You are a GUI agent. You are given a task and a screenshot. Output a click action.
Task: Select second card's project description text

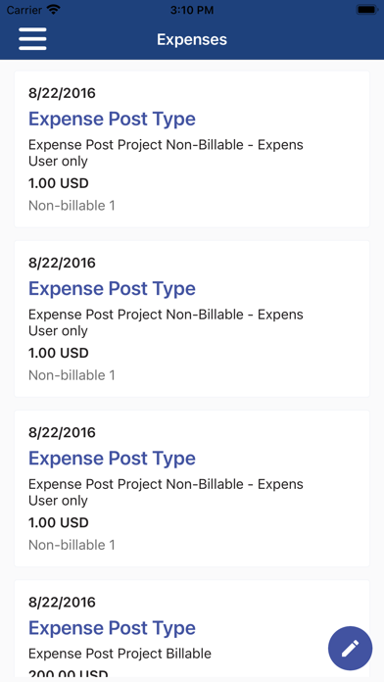(166, 322)
